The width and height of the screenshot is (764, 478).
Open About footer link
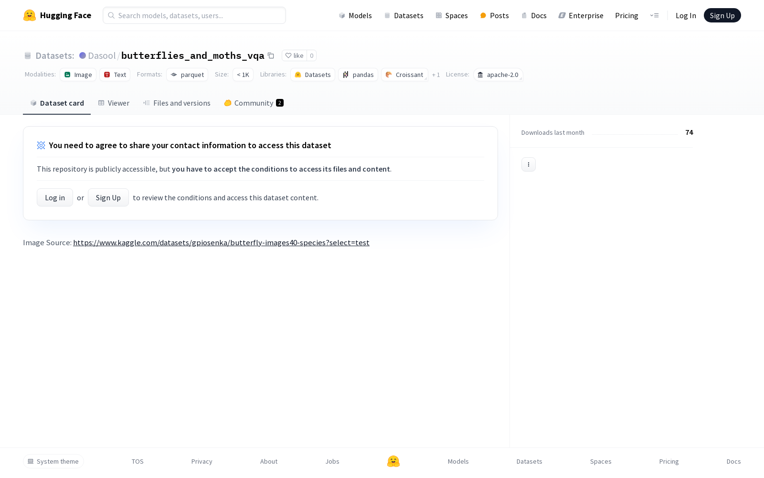(269, 461)
